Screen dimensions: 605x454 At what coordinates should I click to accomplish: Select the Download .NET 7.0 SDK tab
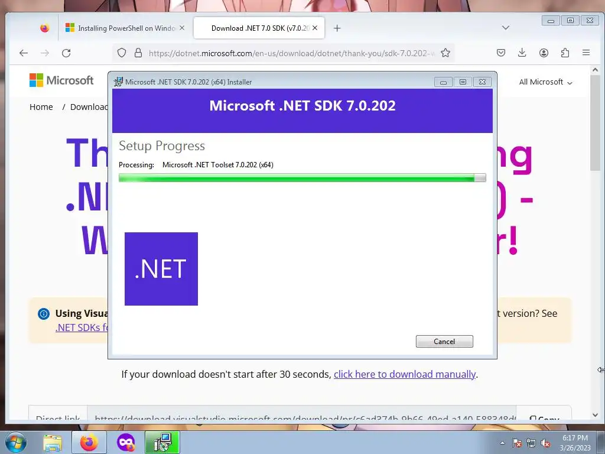(x=259, y=28)
